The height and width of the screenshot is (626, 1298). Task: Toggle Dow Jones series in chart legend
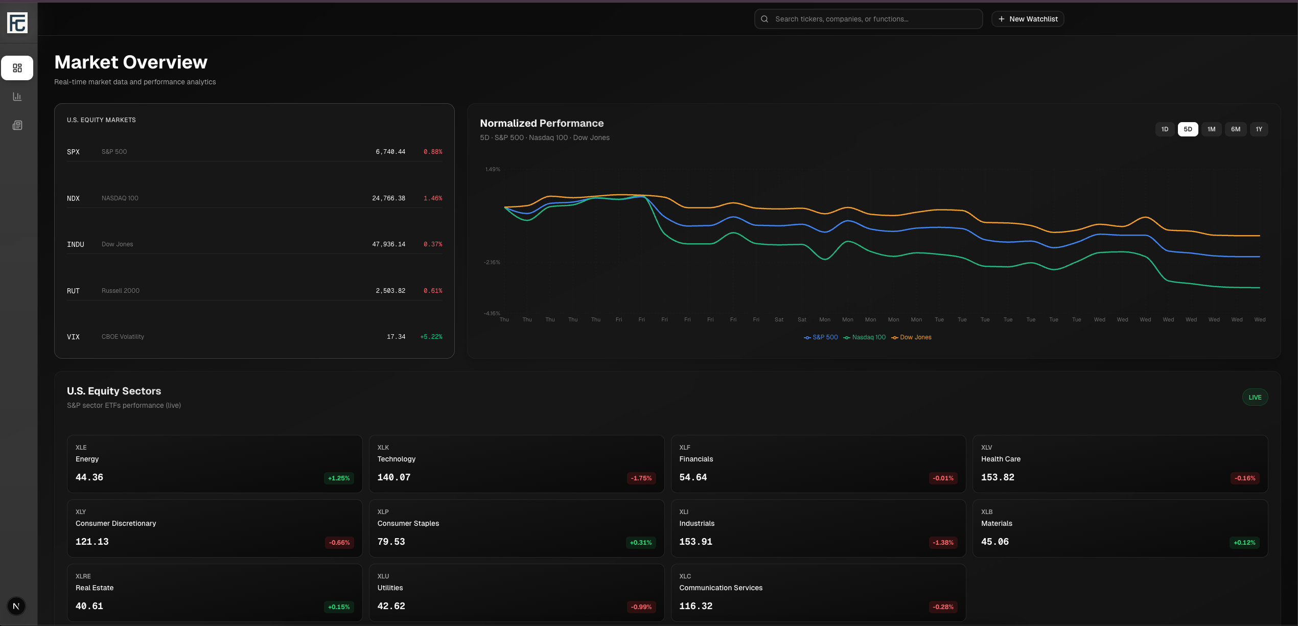coord(911,337)
